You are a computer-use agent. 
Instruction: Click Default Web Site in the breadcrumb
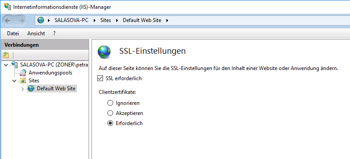point(142,20)
